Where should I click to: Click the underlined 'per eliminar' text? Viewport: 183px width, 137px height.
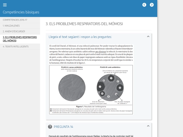tap(101, 51)
